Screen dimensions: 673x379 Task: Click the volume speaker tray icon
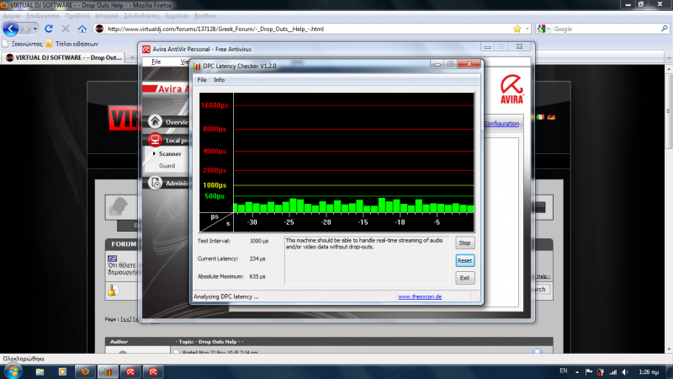coord(625,371)
